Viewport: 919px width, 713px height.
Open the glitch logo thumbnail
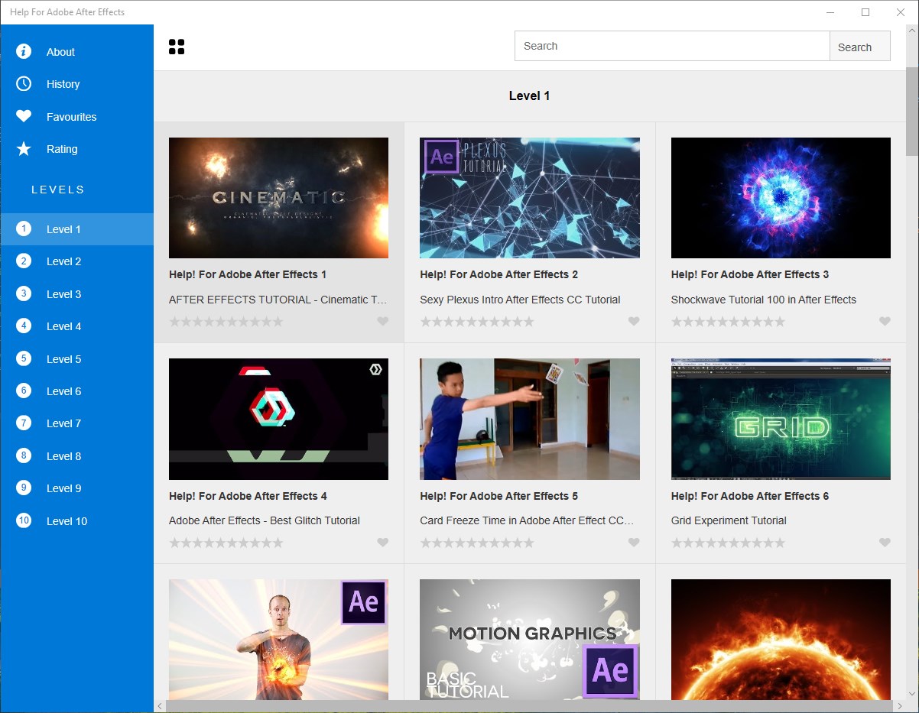(278, 419)
